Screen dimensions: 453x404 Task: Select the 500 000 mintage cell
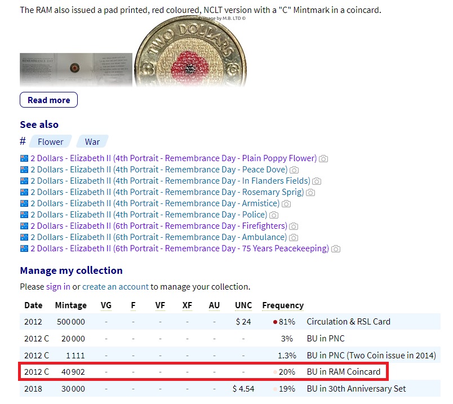(71, 322)
